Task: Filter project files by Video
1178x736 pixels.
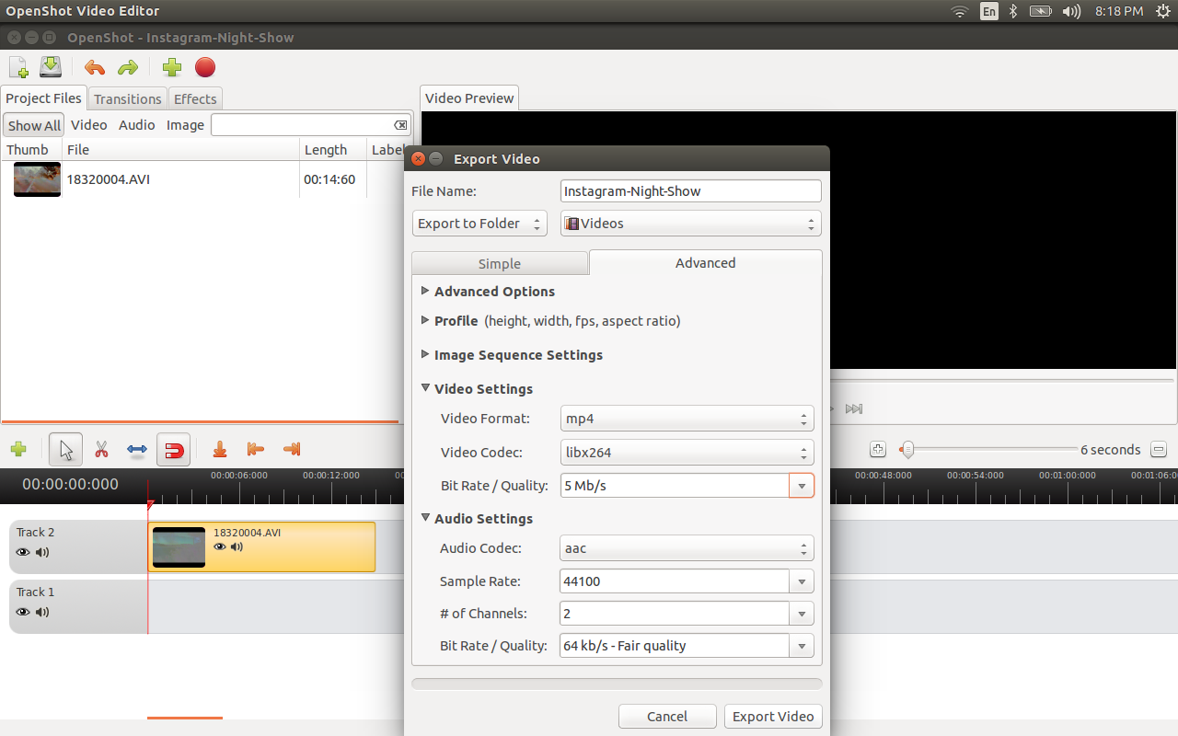Action: (89, 125)
